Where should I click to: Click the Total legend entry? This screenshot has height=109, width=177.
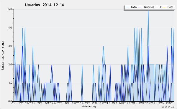click(131, 7)
